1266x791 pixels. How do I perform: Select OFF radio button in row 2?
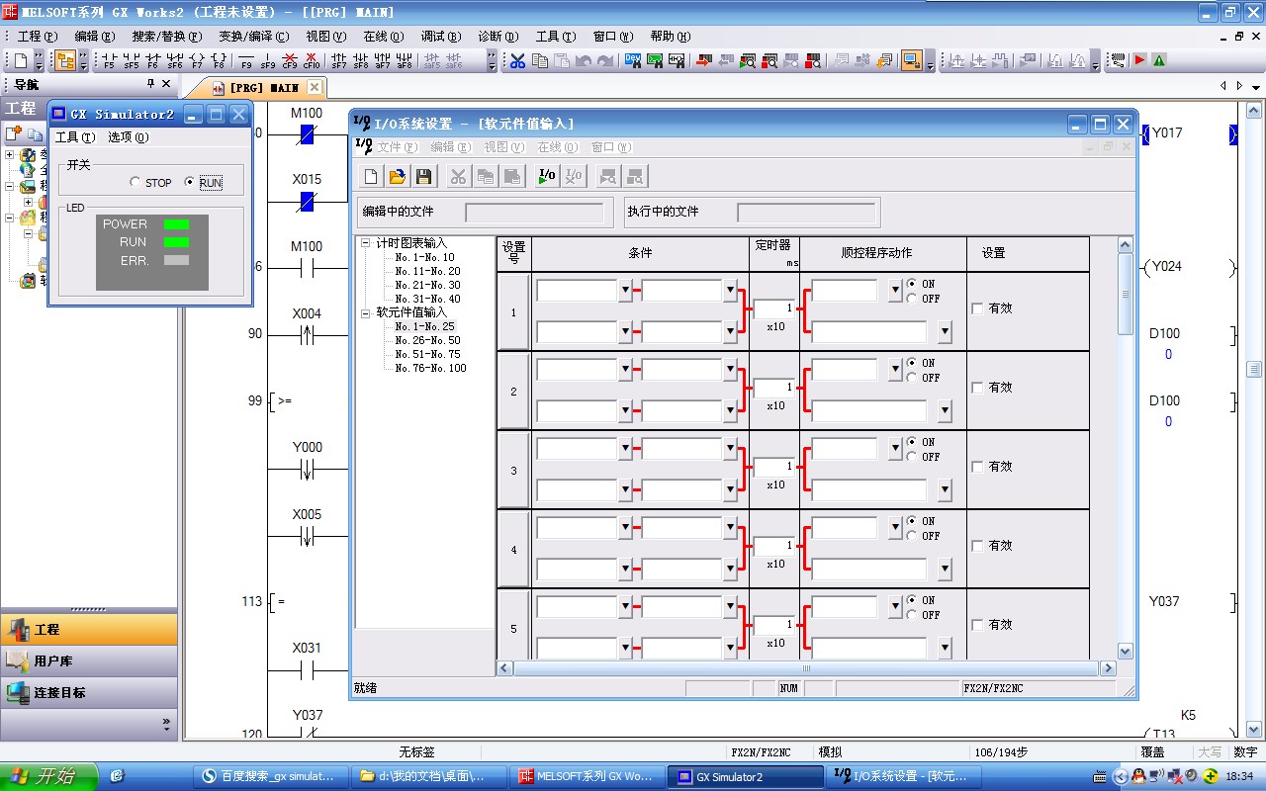[x=912, y=378]
